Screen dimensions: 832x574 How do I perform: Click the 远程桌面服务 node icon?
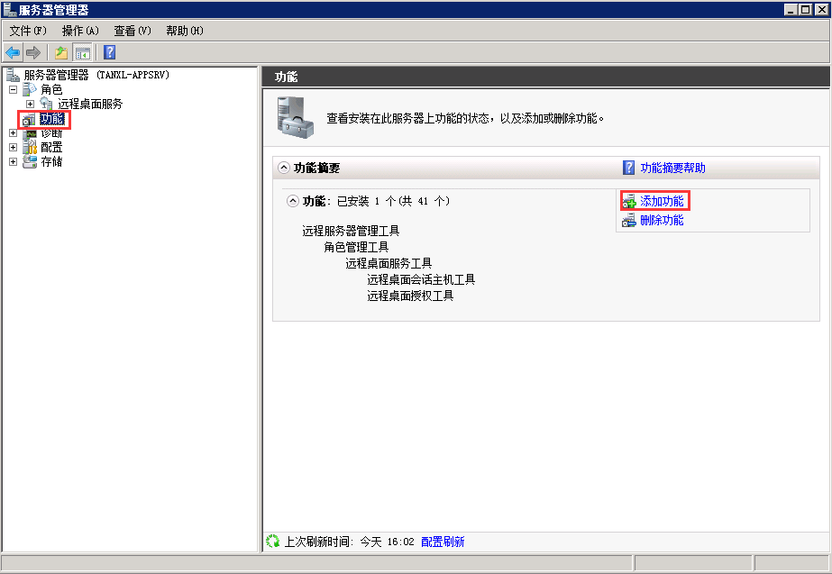point(46,104)
